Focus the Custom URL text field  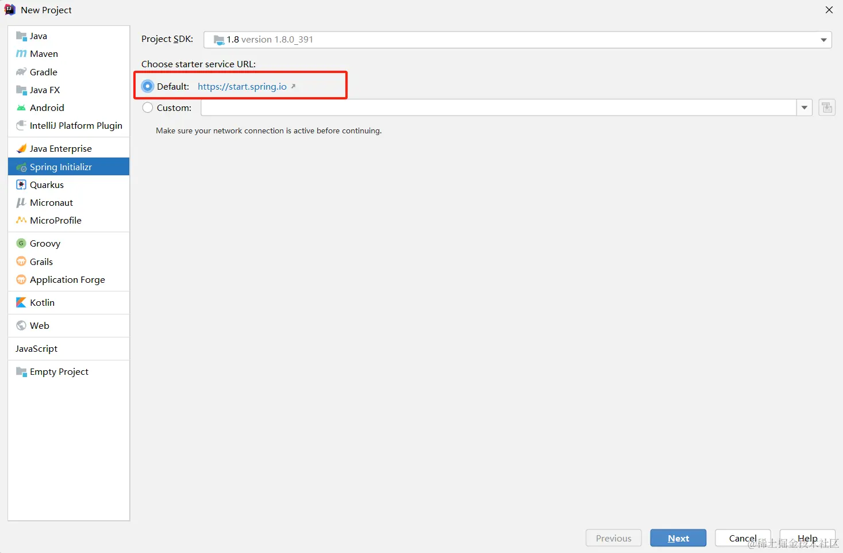499,107
